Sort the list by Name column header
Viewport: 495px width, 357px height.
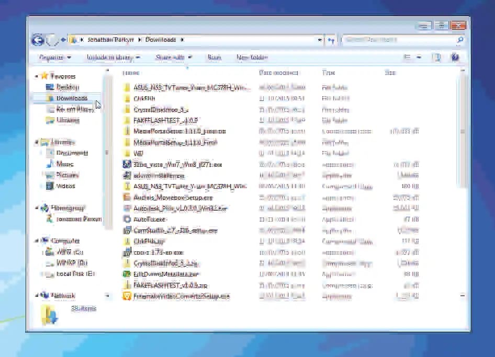[131, 73]
